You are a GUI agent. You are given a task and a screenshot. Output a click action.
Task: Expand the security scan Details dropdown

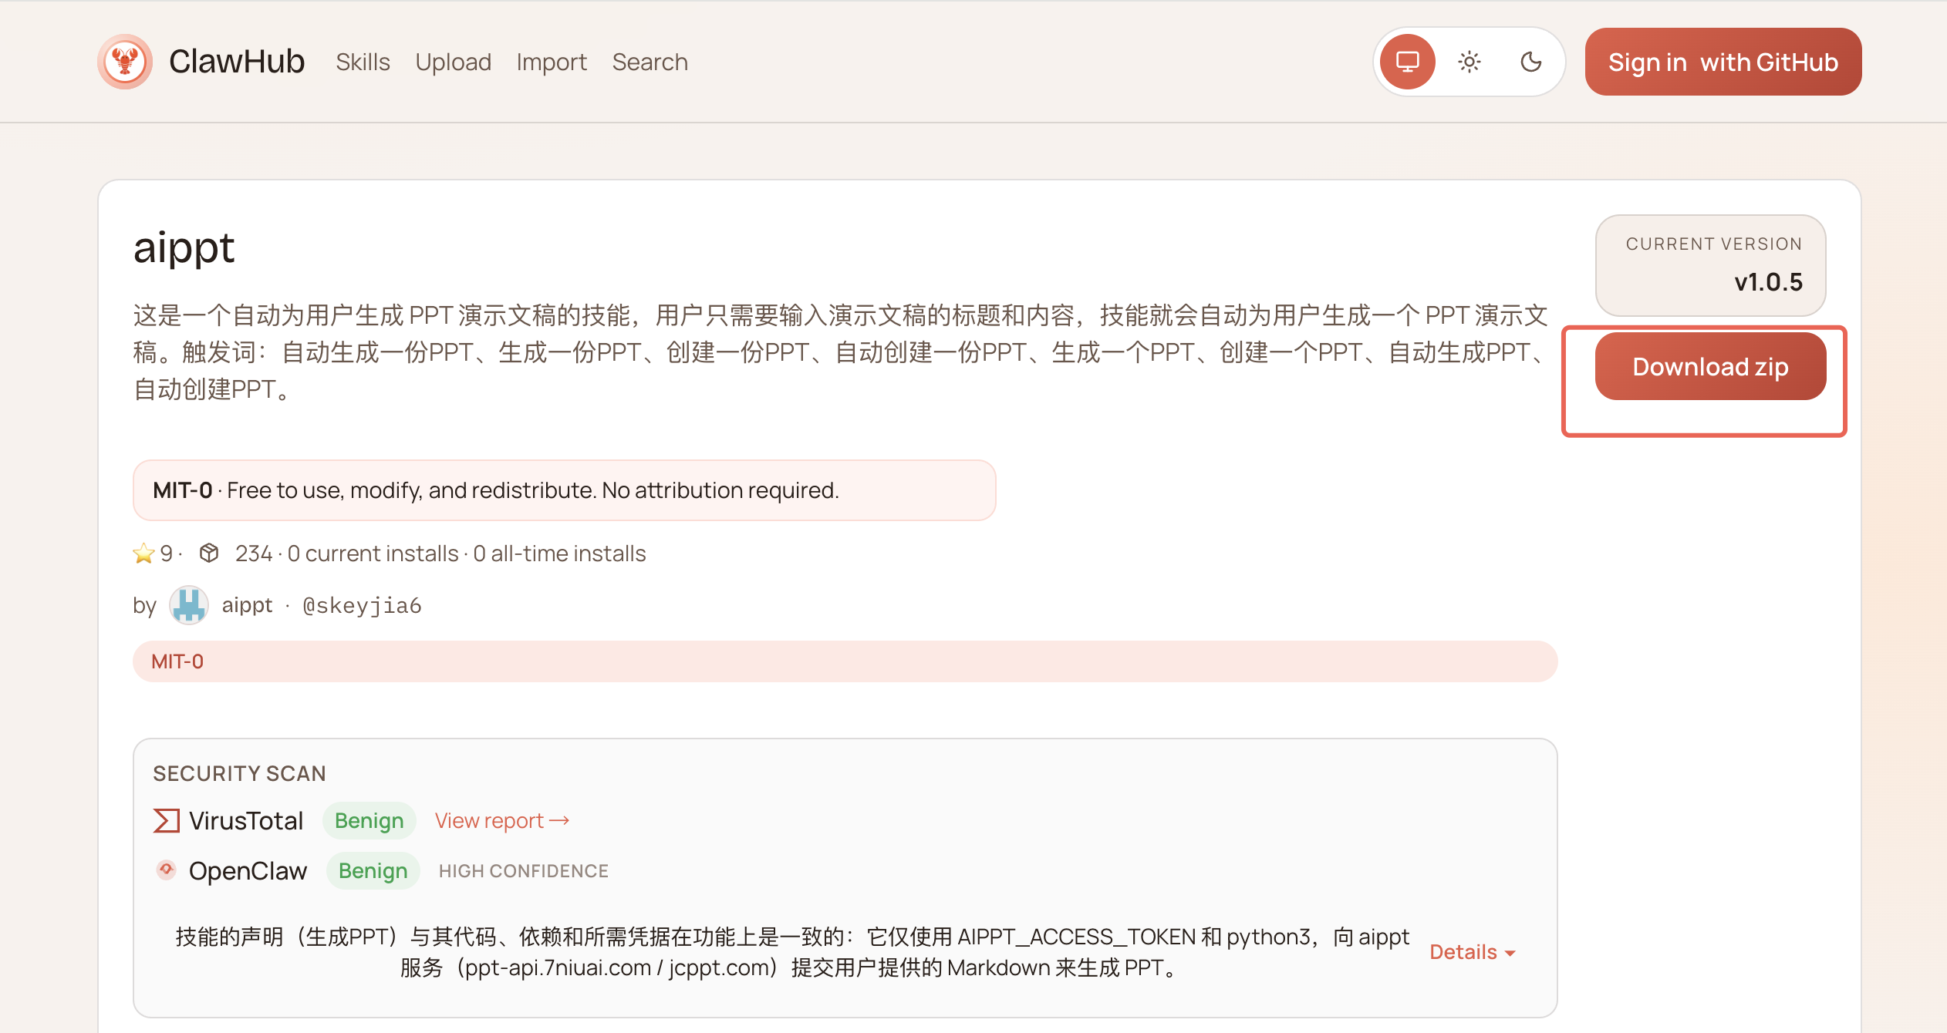tap(1472, 952)
